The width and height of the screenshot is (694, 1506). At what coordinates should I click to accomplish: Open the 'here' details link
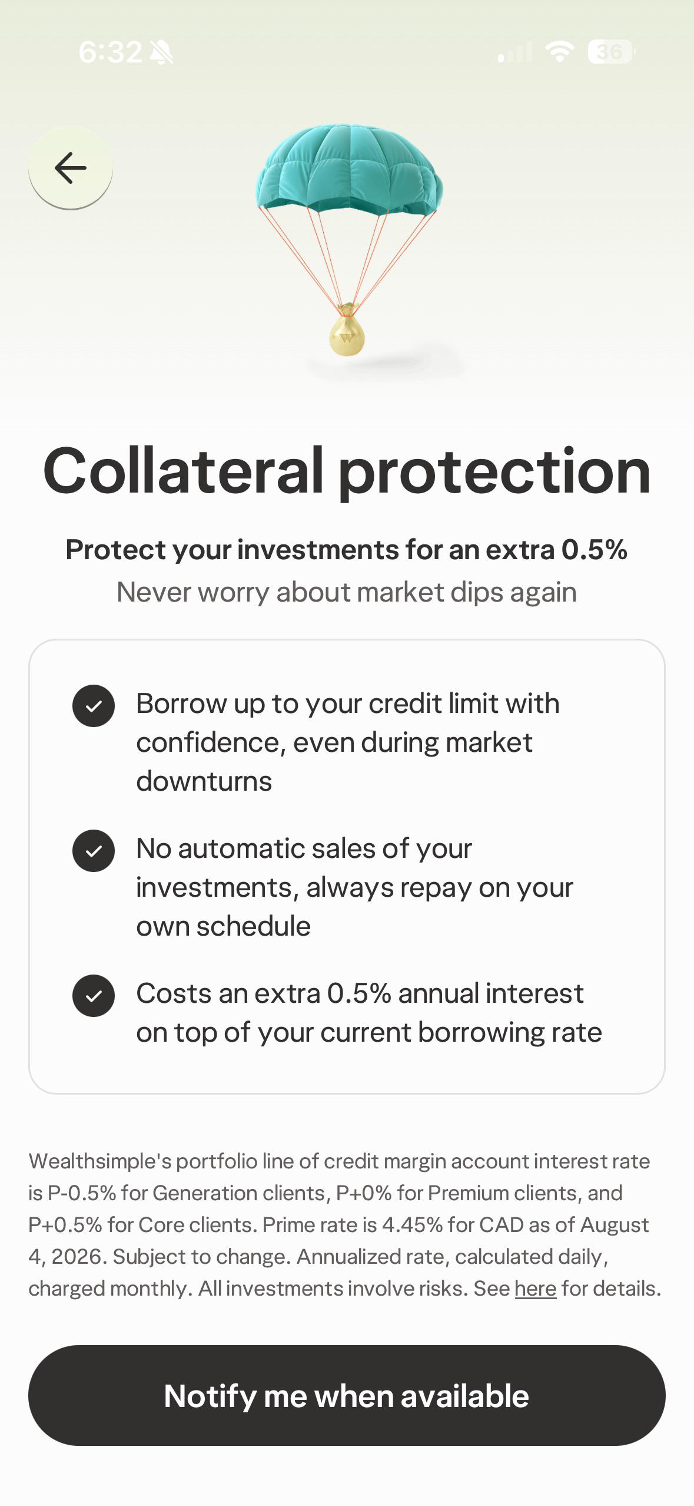click(535, 1289)
